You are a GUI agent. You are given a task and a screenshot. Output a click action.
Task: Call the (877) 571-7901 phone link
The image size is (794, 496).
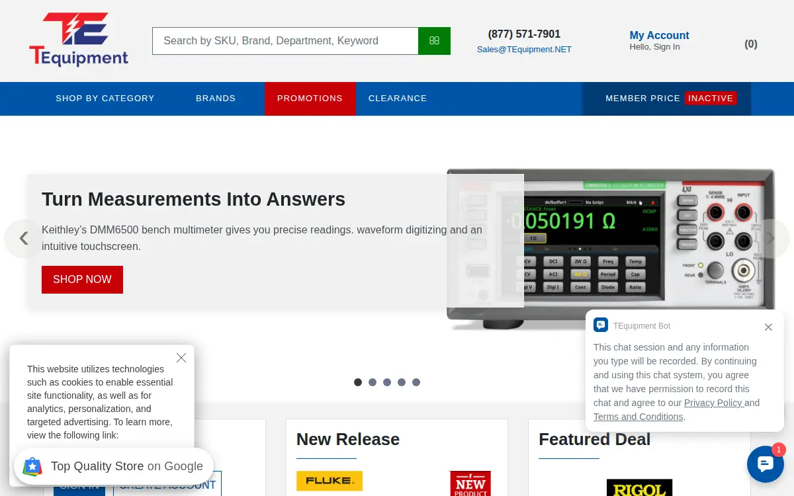tap(524, 34)
